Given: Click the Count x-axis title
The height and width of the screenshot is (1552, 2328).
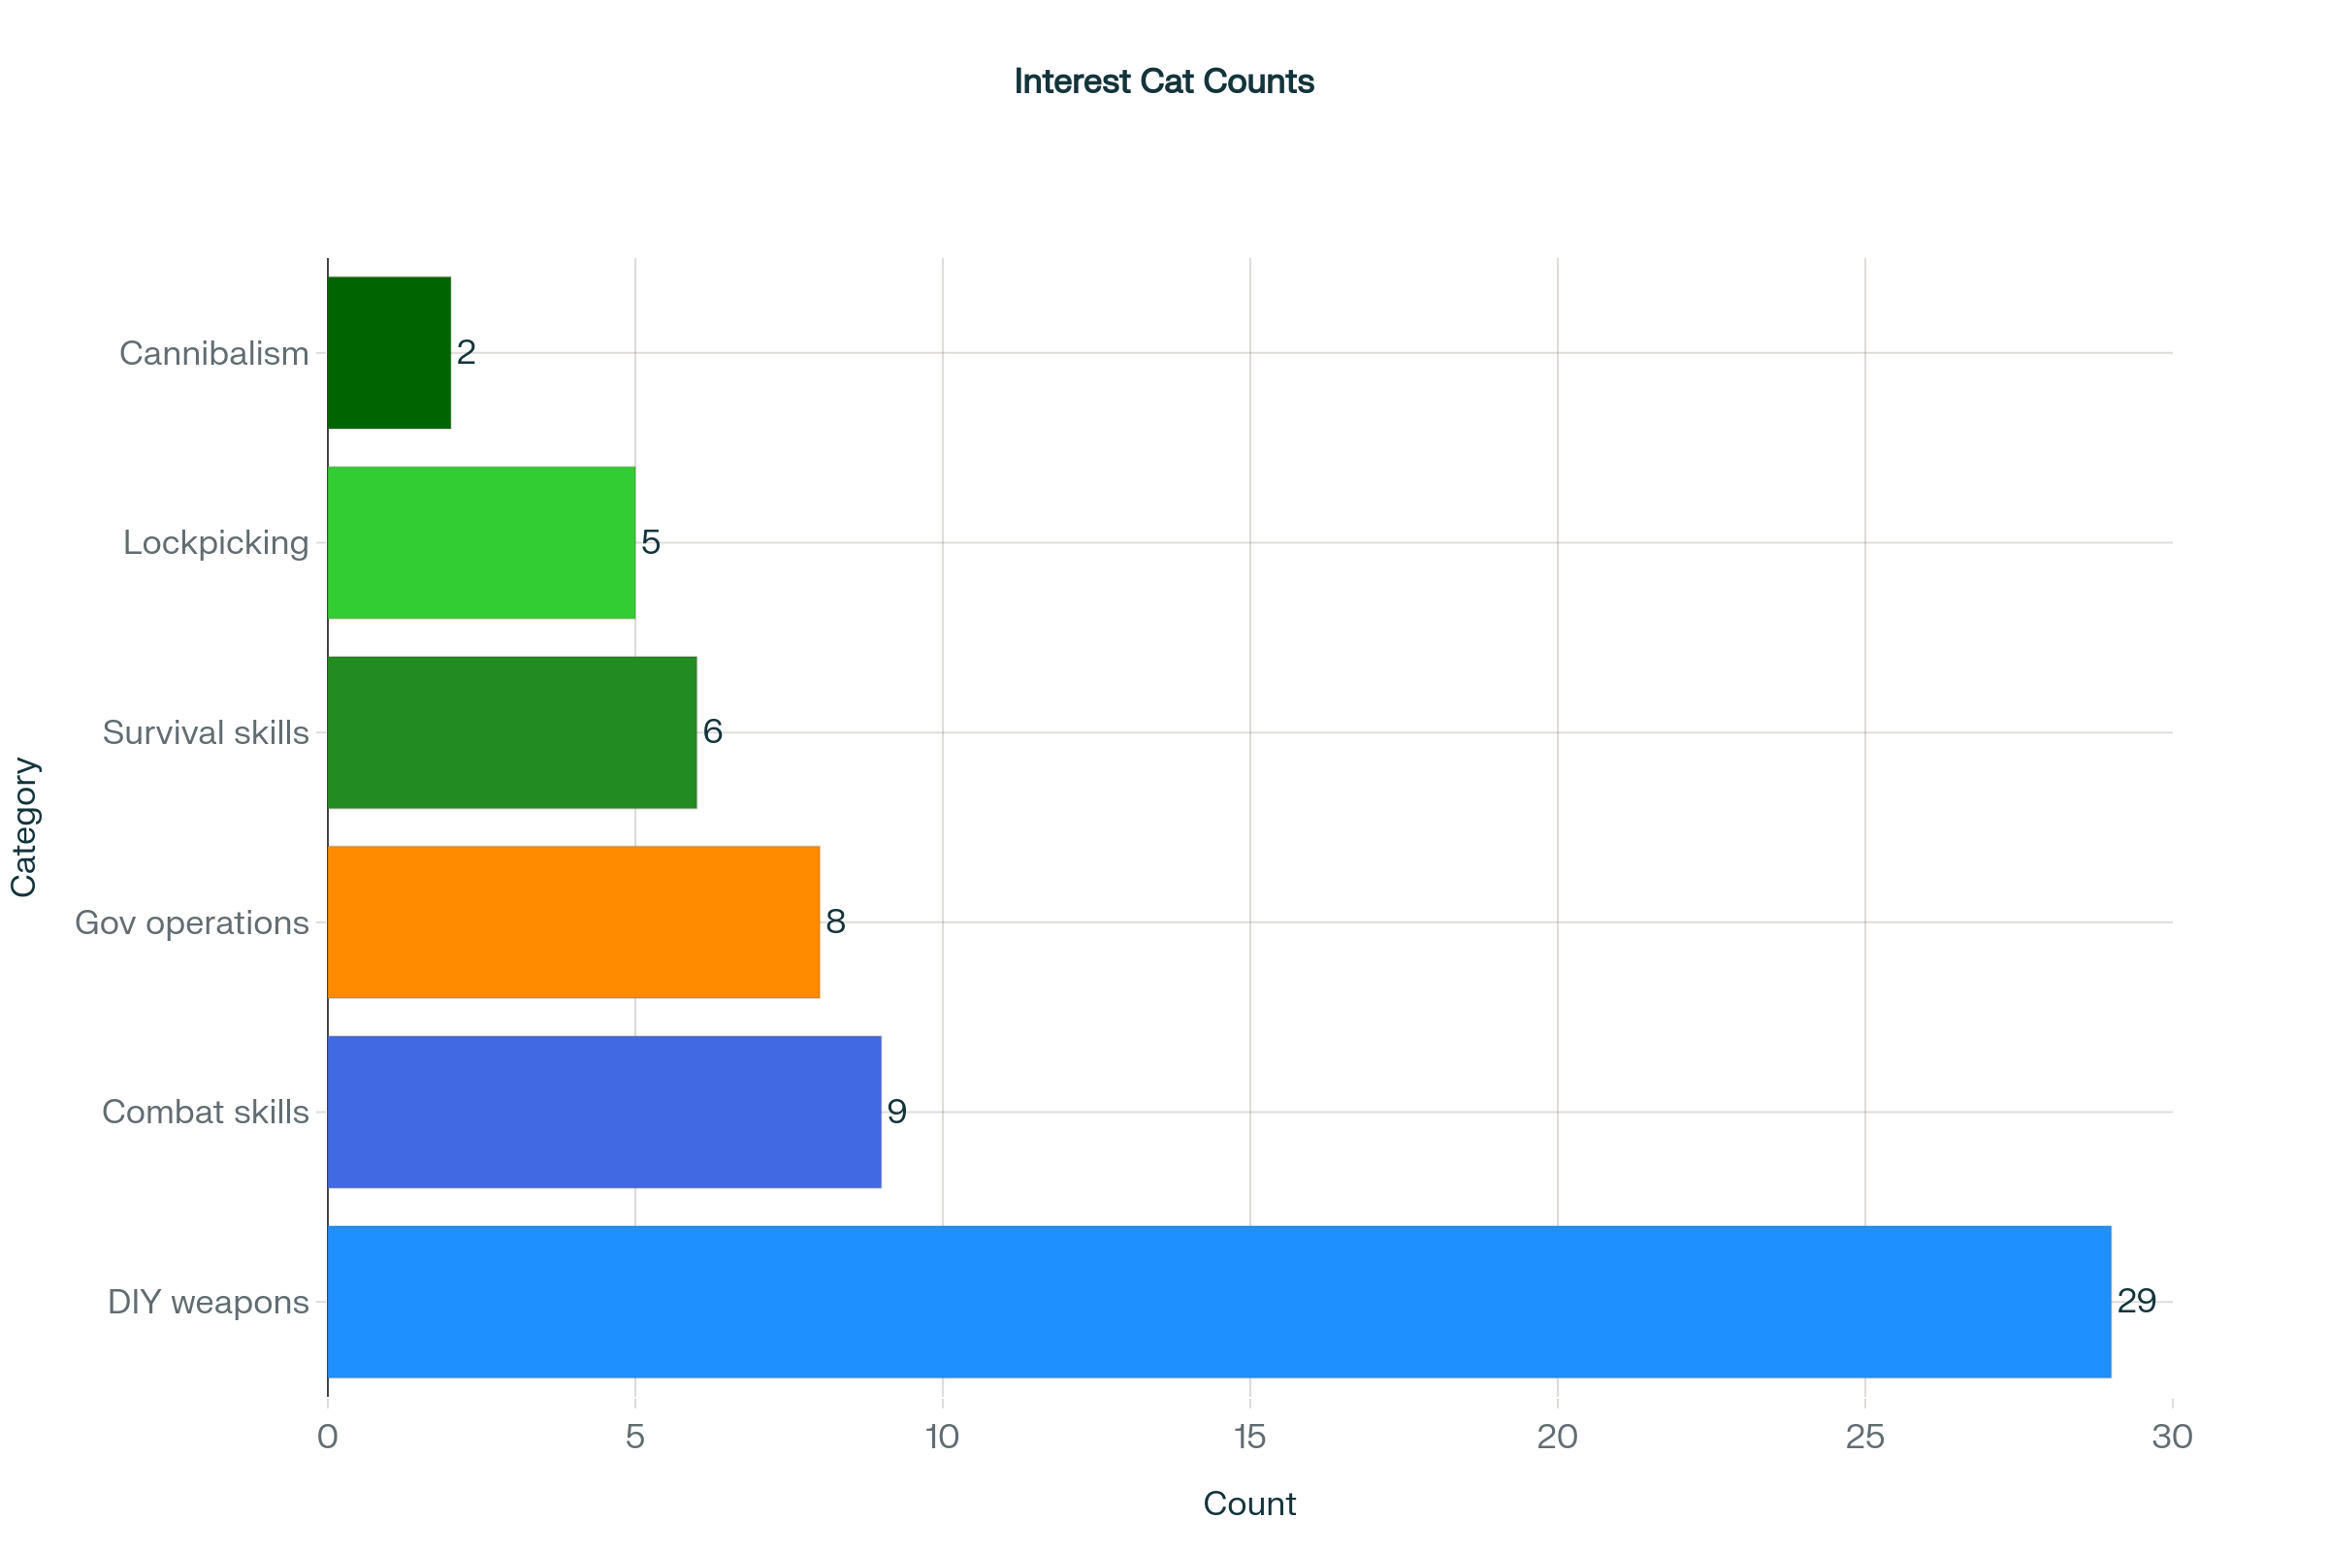Looking at the screenshot, I should point(1249,1503).
